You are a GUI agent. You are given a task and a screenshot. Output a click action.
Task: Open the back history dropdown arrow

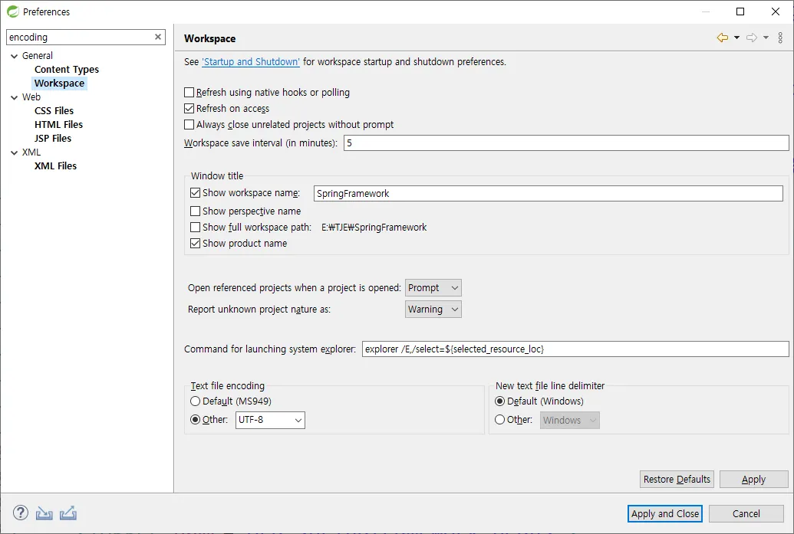[736, 38]
